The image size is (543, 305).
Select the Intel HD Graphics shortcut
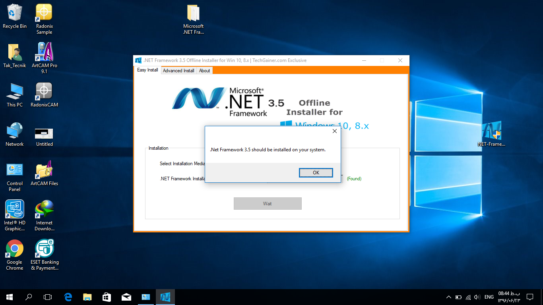(15, 216)
